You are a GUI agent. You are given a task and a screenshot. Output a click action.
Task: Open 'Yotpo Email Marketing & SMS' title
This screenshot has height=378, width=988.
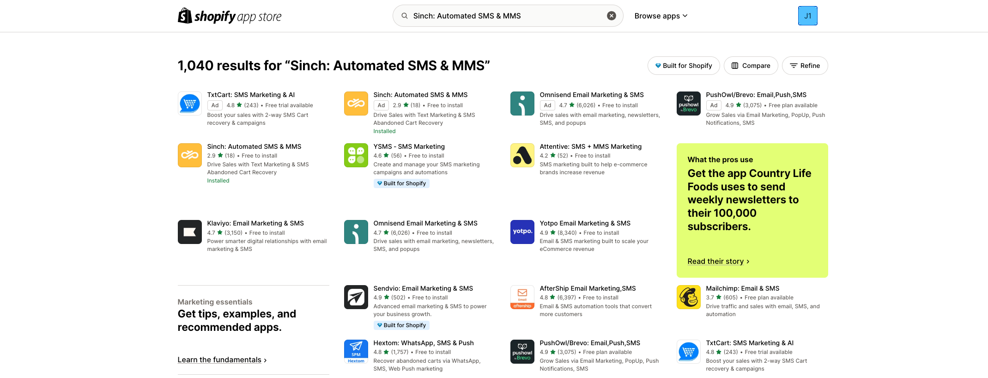(585, 223)
